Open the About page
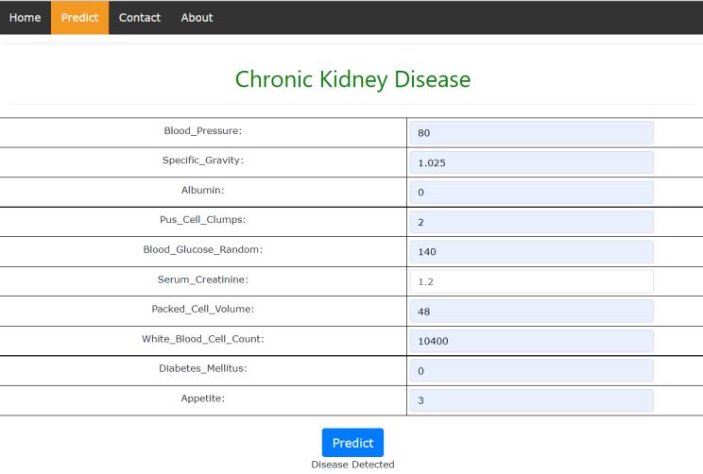 pyautogui.click(x=197, y=17)
